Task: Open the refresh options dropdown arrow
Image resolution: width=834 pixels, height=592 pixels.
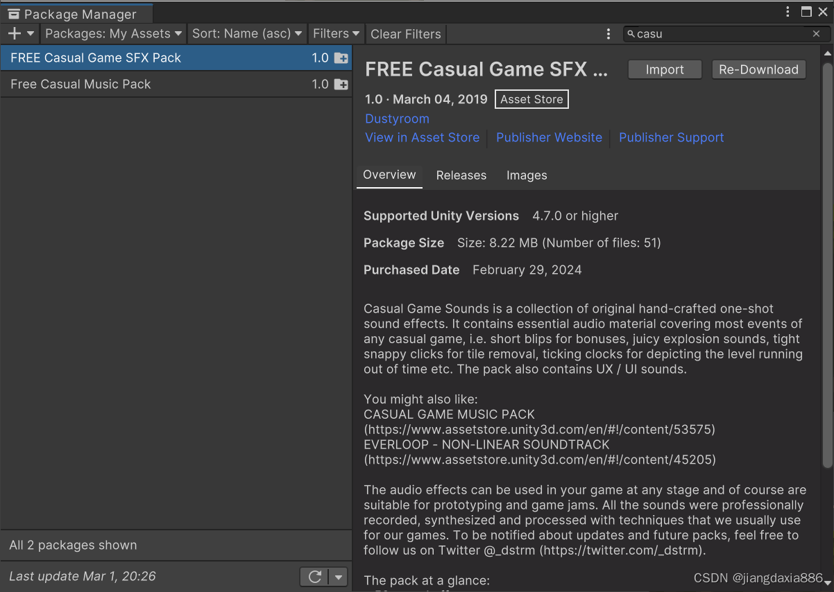Action: tap(338, 577)
